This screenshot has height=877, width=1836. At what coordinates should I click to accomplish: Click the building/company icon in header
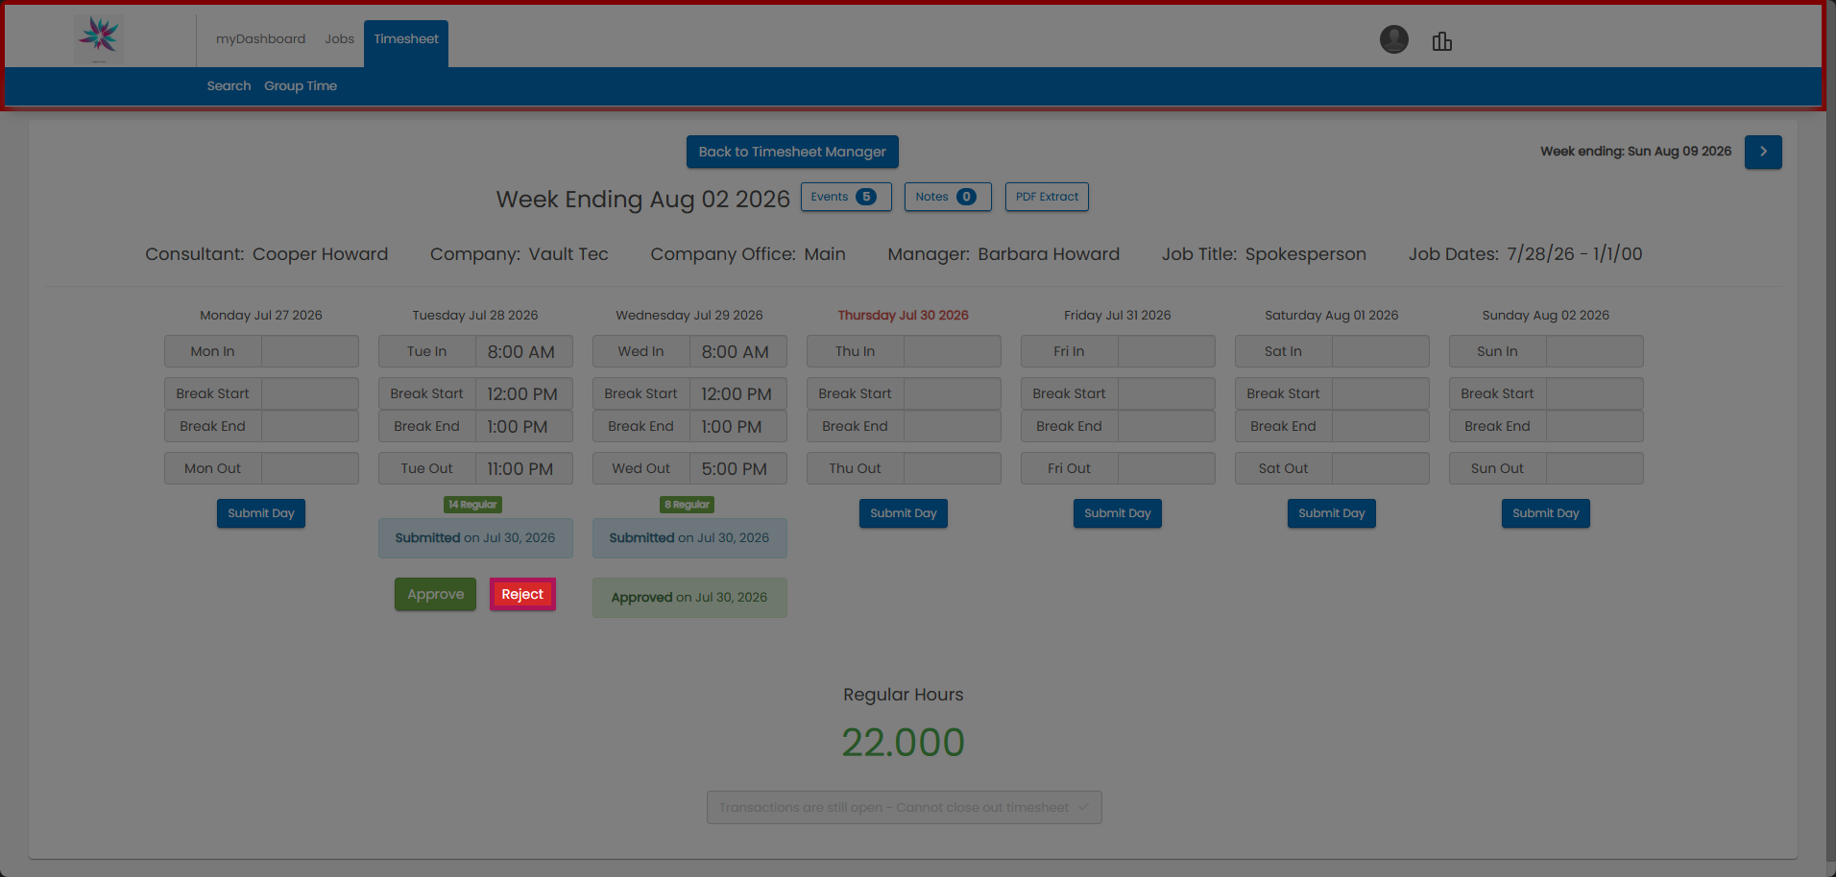1441,41
